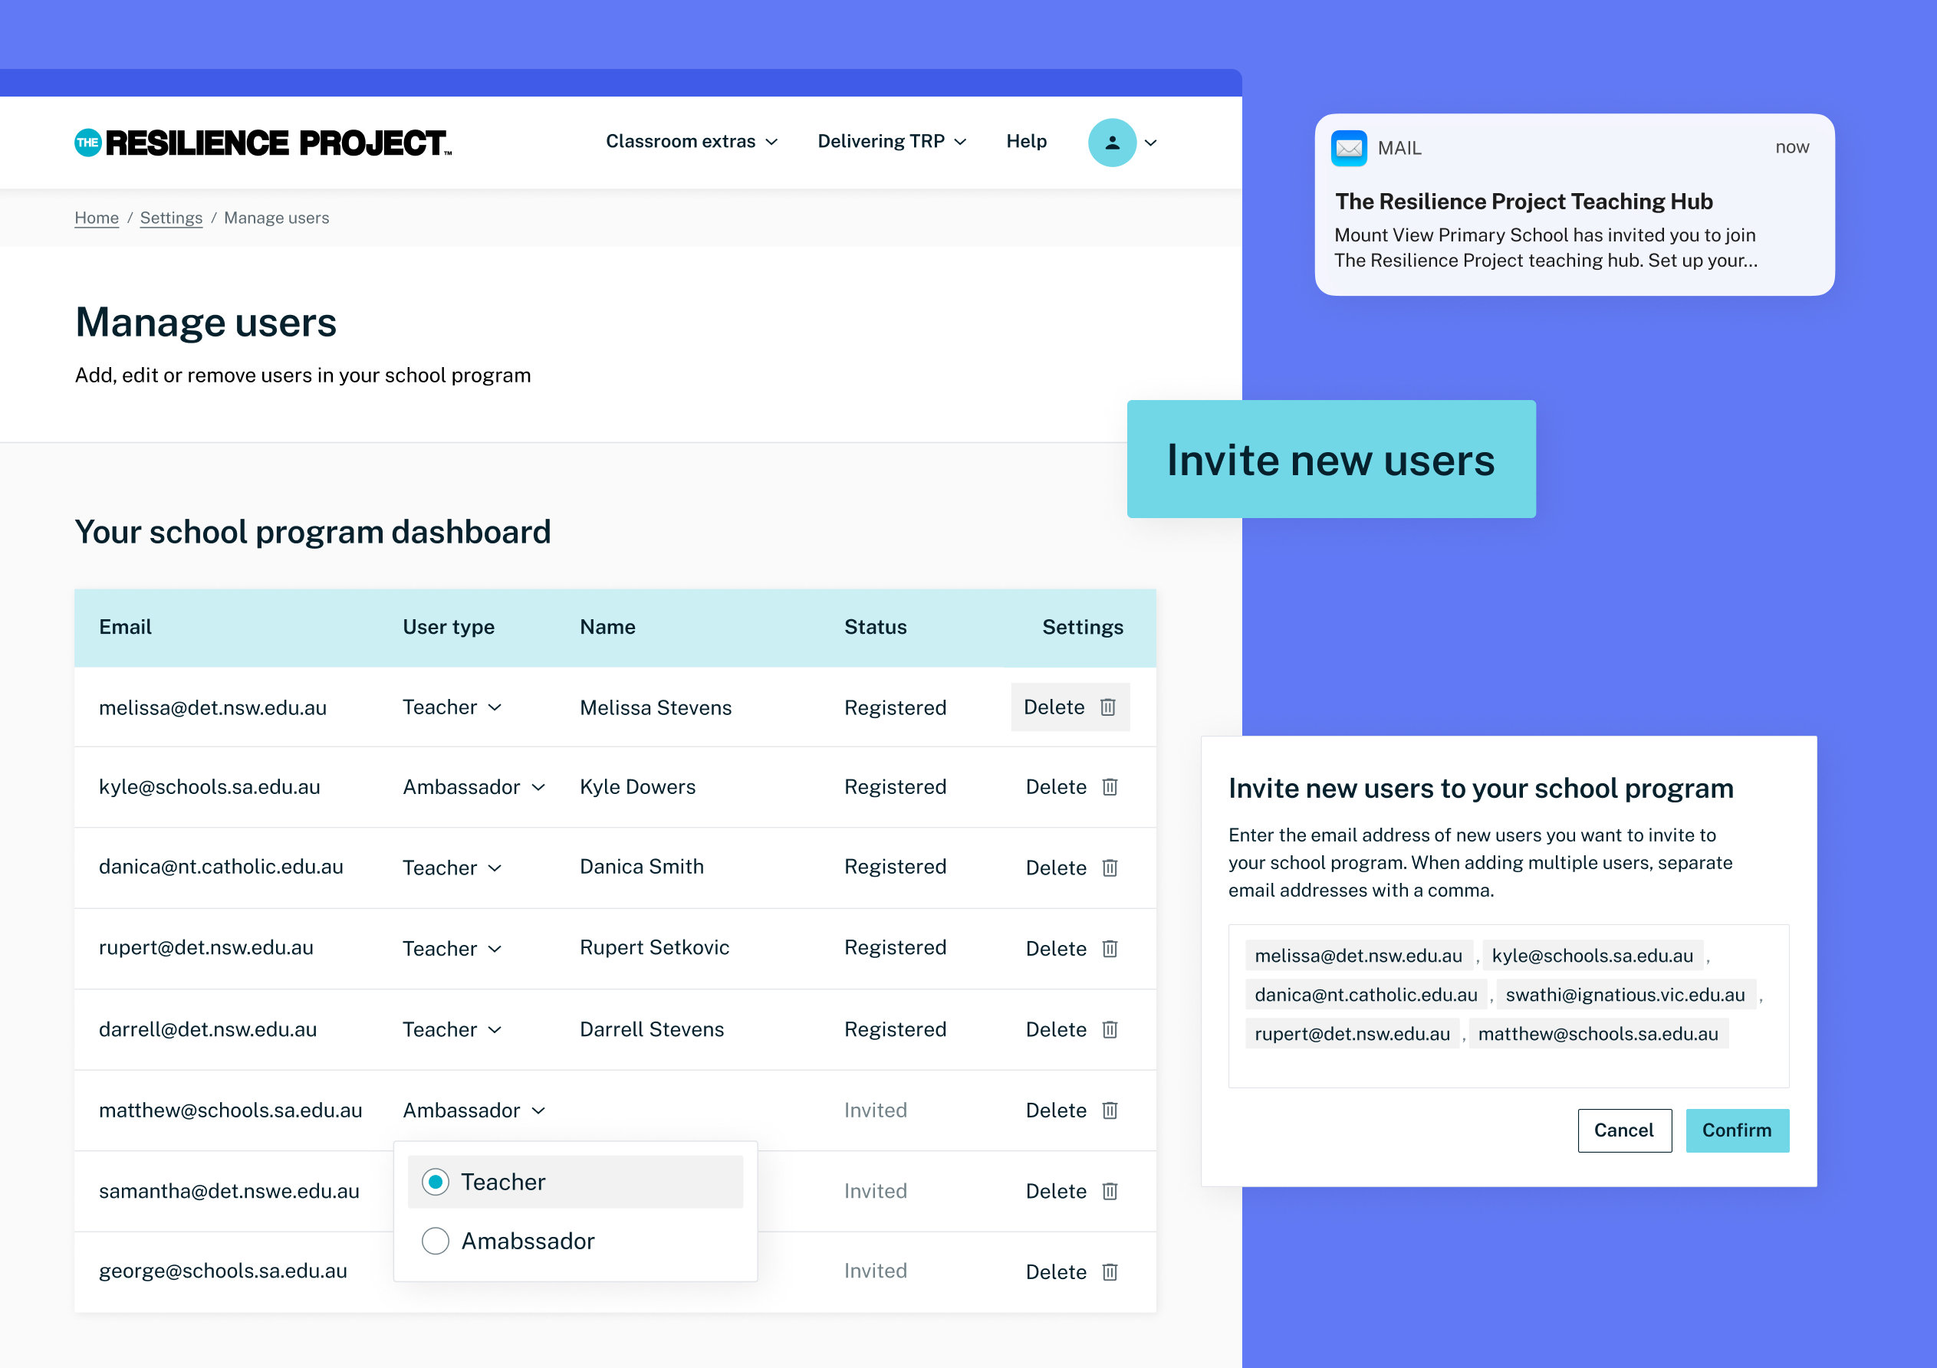The width and height of the screenshot is (1937, 1368).
Task: Open the user profile avatar icon
Action: pyautogui.click(x=1112, y=143)
